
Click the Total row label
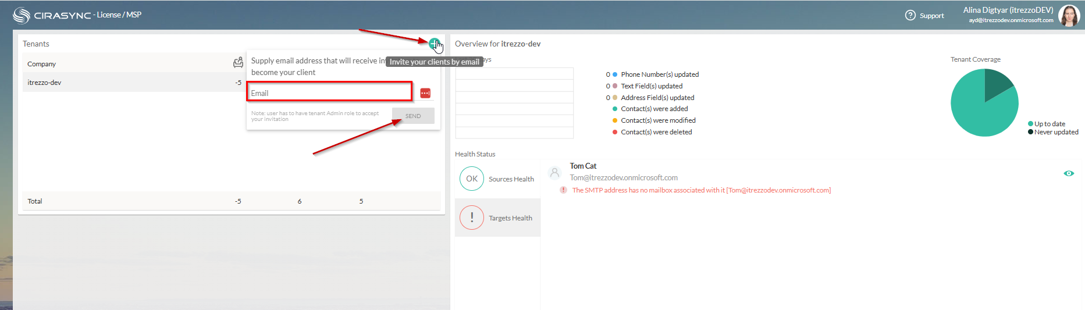(35, 201)
